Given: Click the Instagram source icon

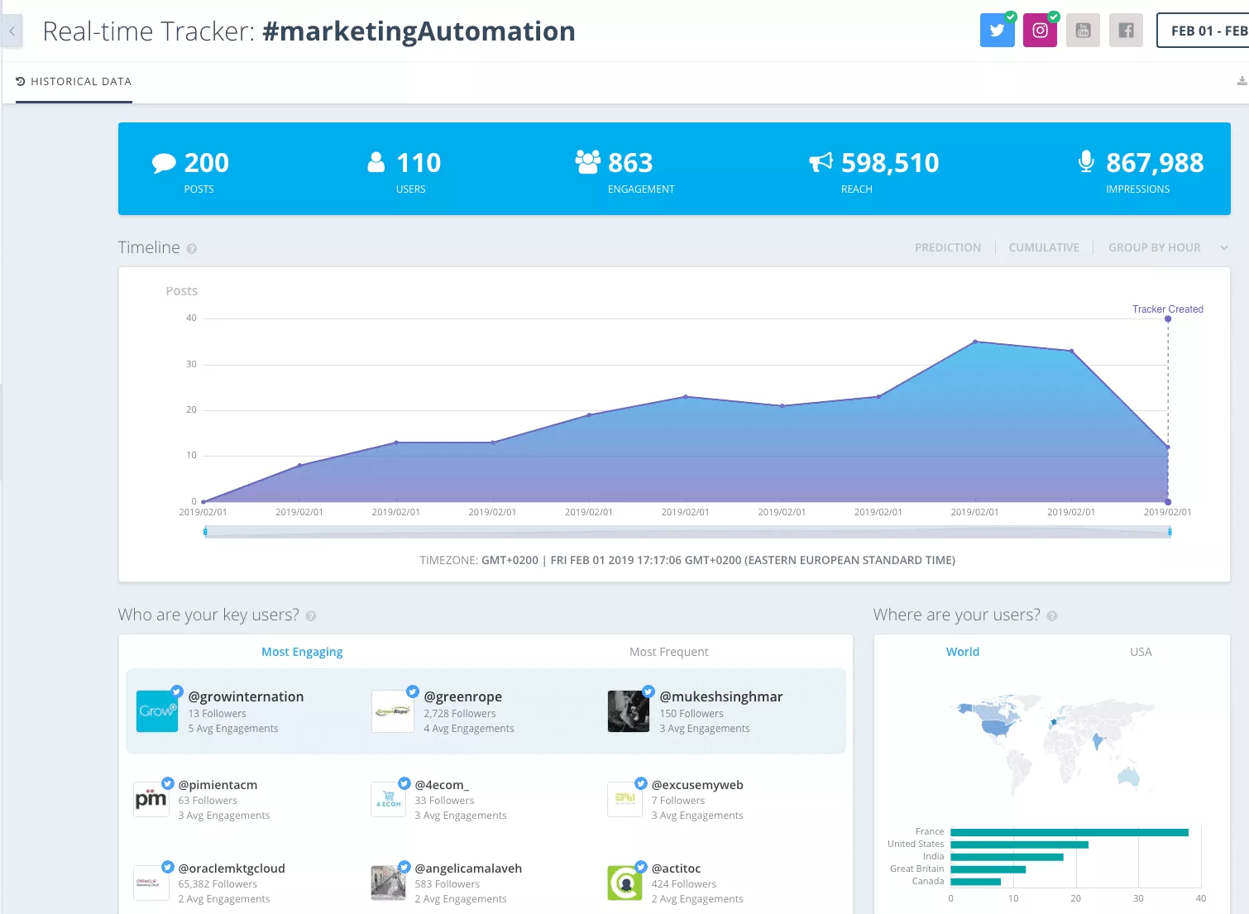Looking at the screenshot, I should pyautogui.click(x=1040, y=31).
